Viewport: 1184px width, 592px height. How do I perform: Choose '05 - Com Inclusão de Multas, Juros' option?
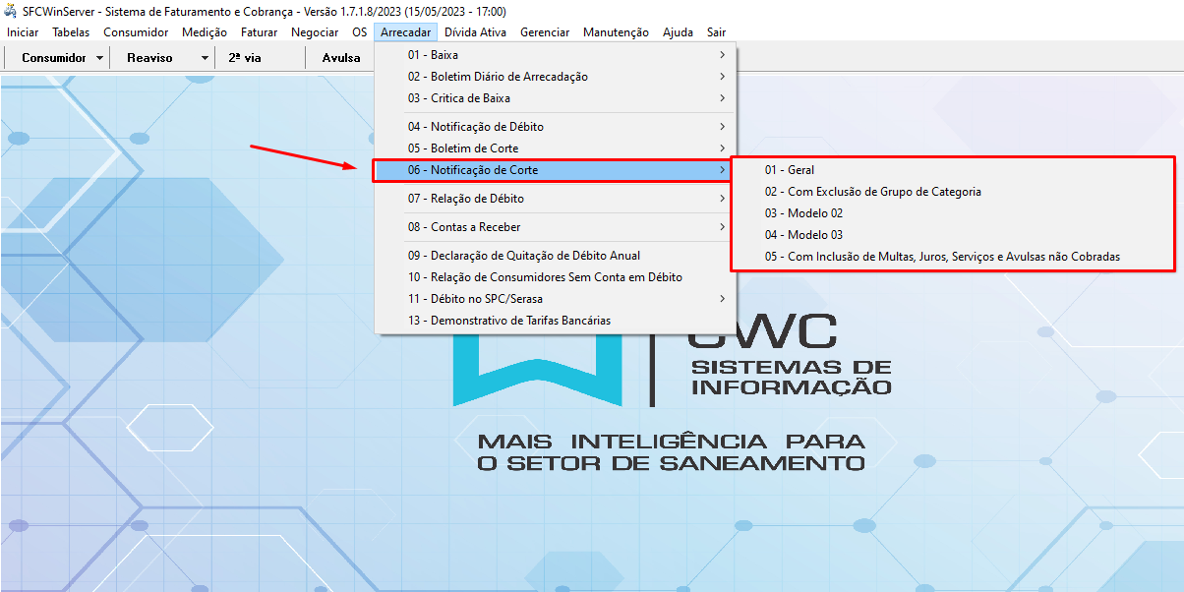click(x=942, y=257)
